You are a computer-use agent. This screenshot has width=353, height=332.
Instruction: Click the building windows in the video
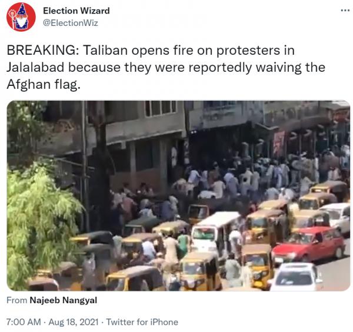[x=161, y=108]
